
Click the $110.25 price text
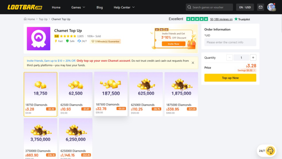click(137, 109)
